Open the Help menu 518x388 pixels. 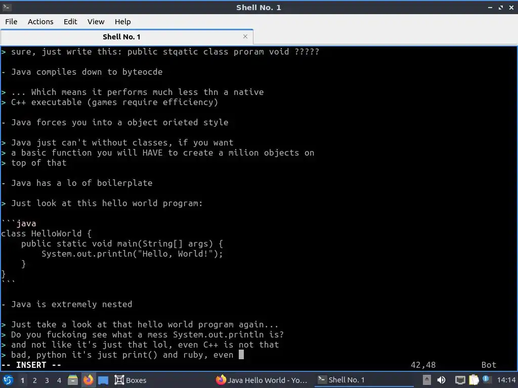(122, 22)
